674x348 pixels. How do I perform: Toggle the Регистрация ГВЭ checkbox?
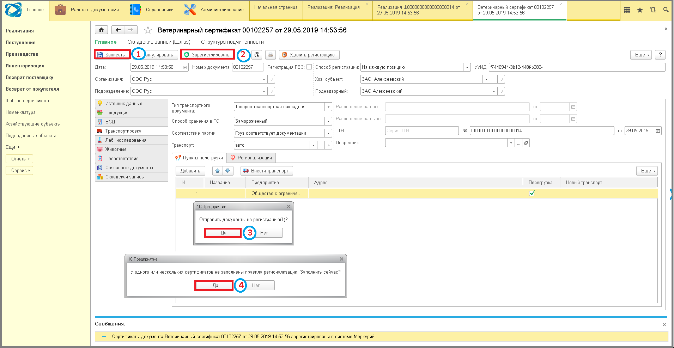tap(309, 67)
